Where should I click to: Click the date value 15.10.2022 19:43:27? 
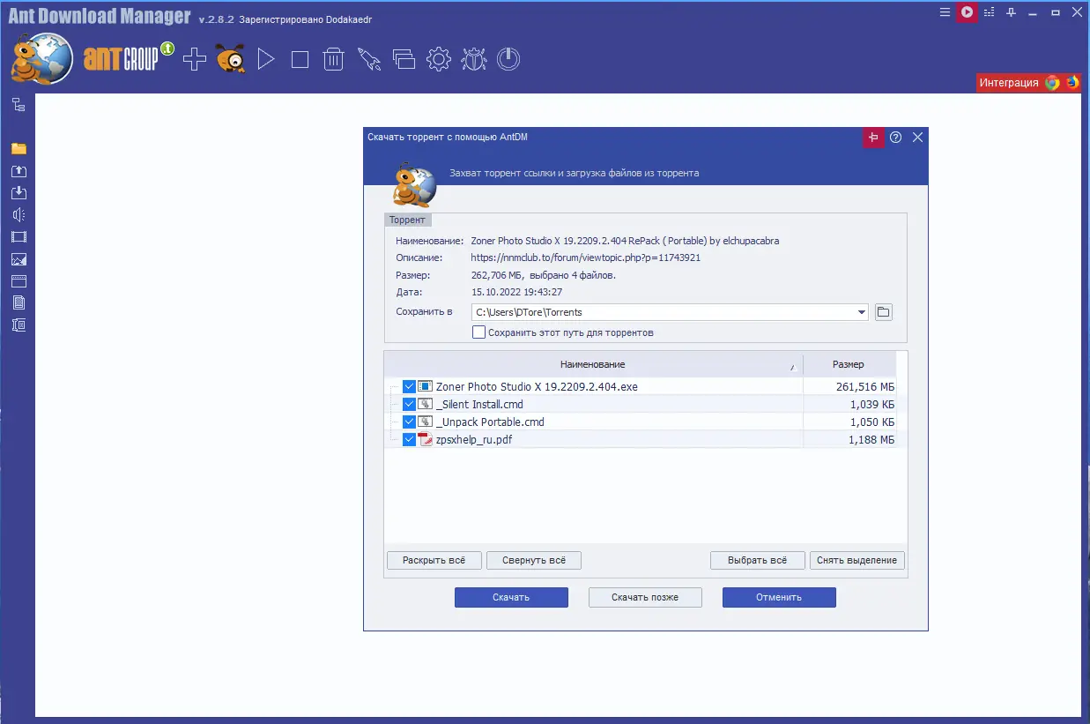pyautogui.click(x=516, y=292)
